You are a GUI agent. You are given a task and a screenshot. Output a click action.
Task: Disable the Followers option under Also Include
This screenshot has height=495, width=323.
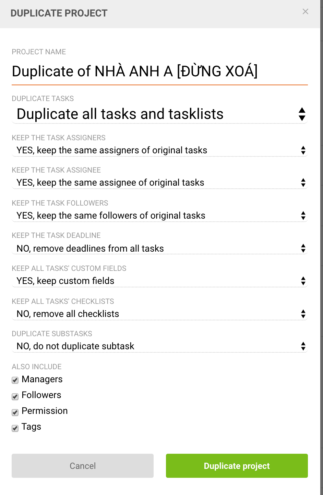(x=15, y=396)
